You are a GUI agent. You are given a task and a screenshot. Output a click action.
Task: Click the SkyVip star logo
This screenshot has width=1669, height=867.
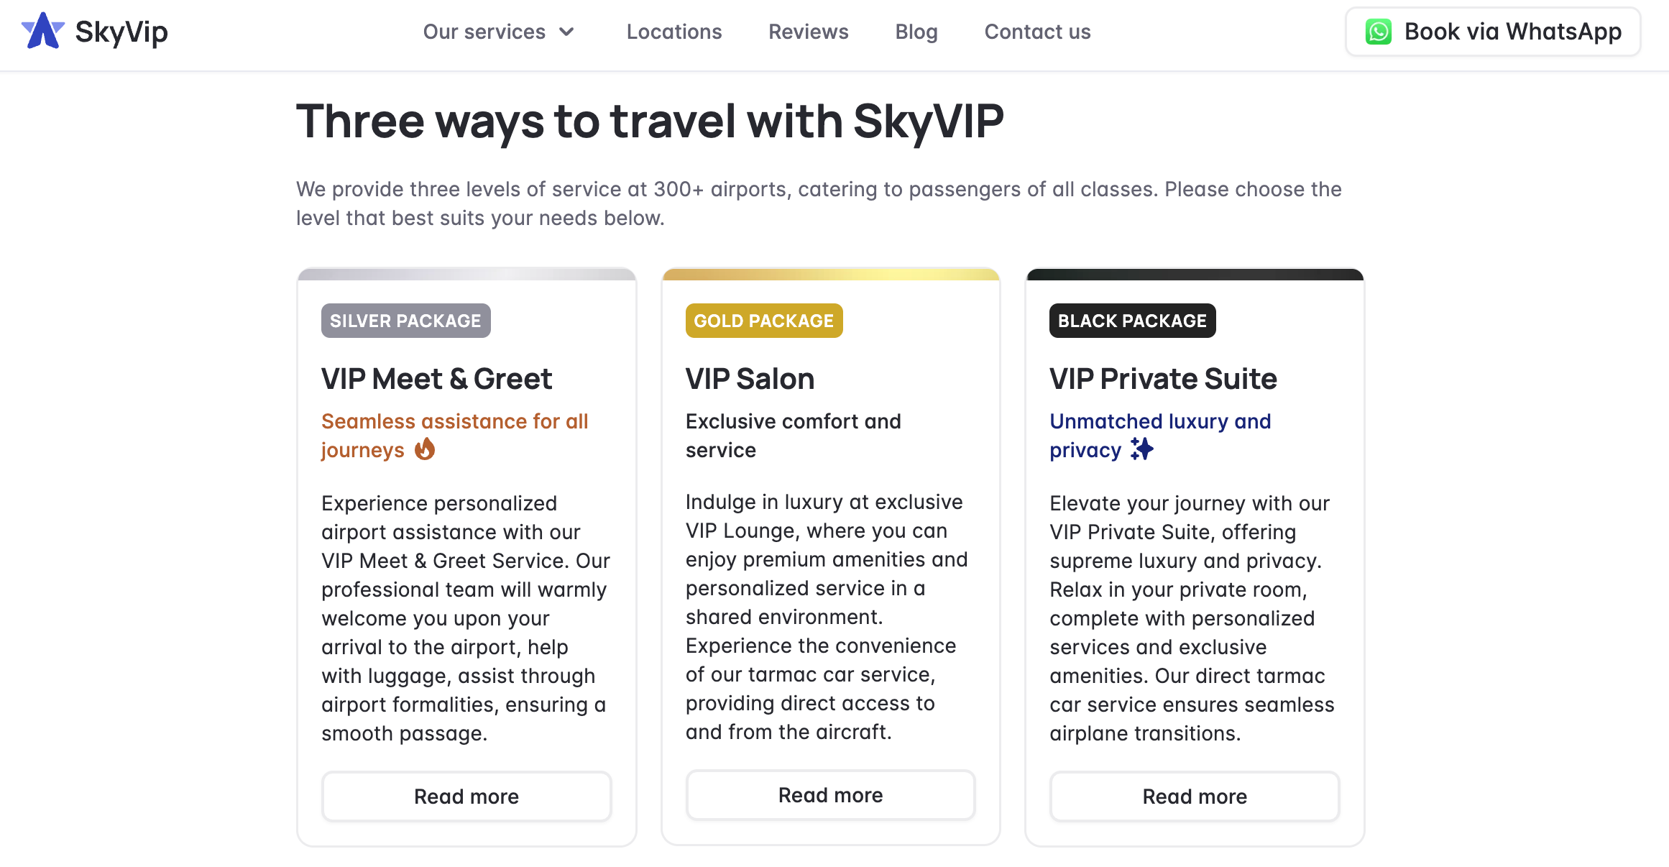pos(43,32)
